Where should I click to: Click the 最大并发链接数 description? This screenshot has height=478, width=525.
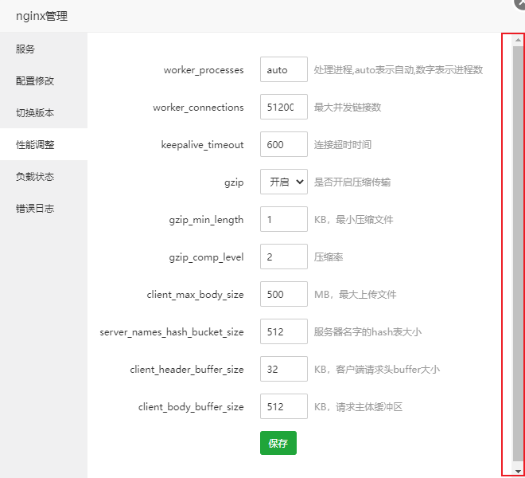(348, 108)
